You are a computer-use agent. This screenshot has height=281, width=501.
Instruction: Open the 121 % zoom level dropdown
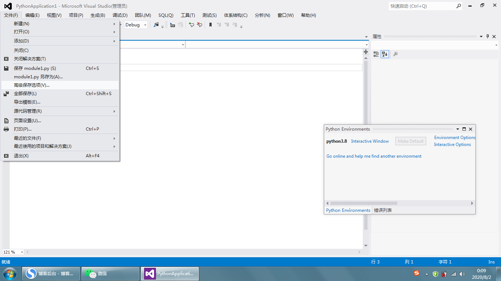coord(22,252)
